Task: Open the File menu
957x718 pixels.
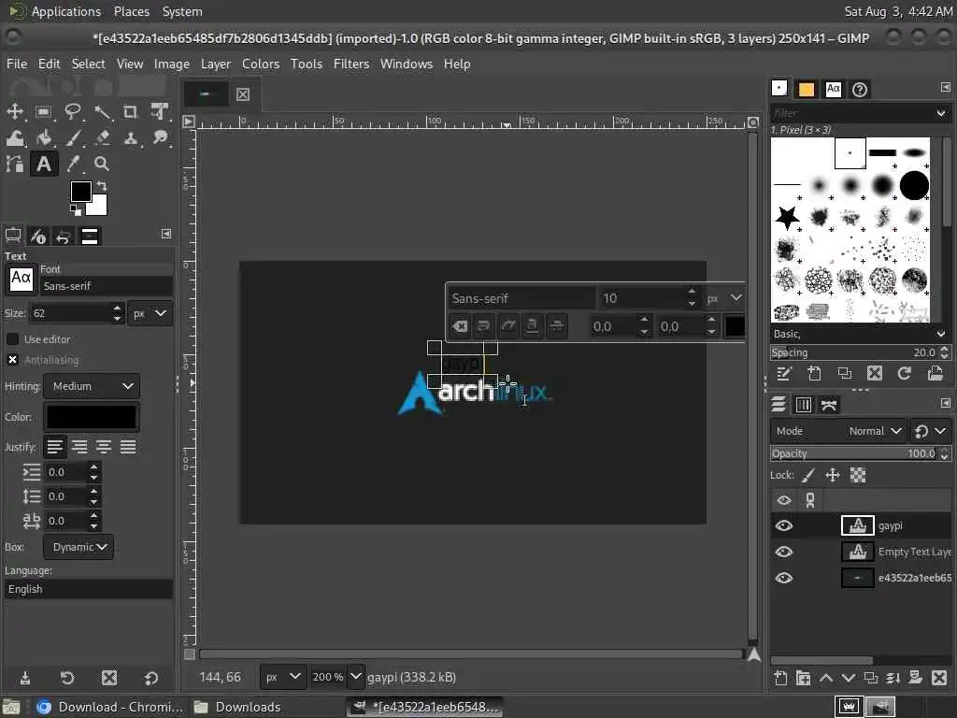Action: [17, 64]
